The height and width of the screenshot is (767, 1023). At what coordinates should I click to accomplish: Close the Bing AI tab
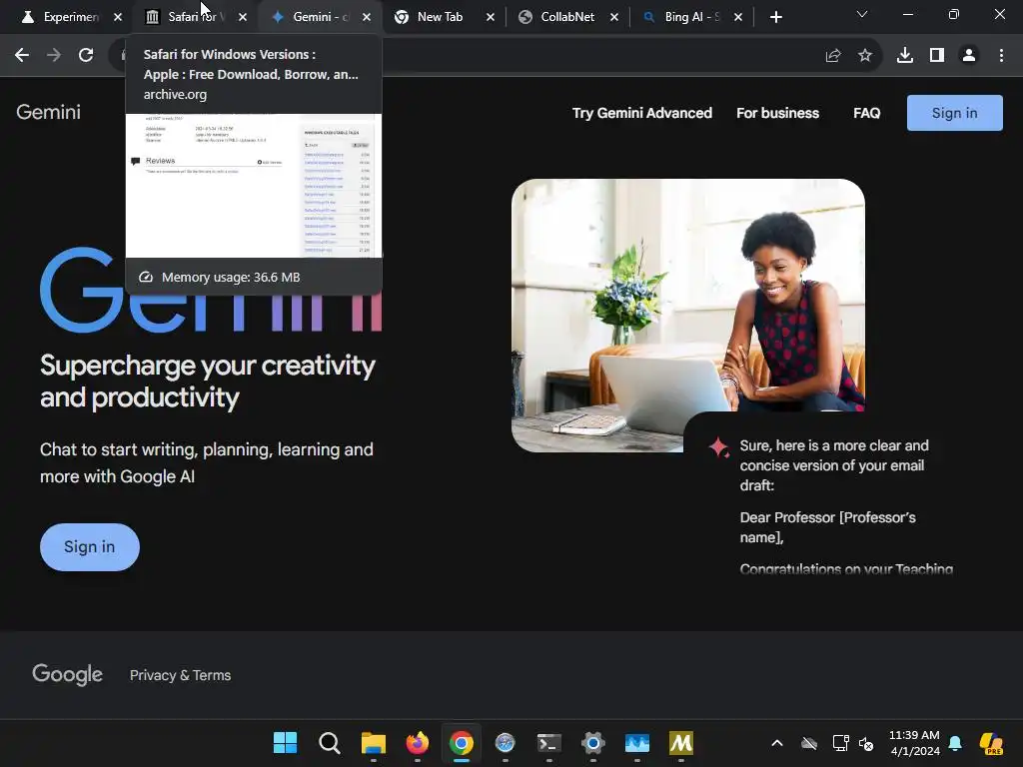[738, 17]
